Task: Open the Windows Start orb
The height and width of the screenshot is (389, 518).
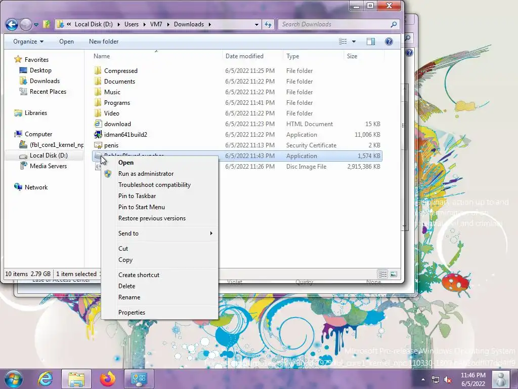Action: tap(14, 379)
